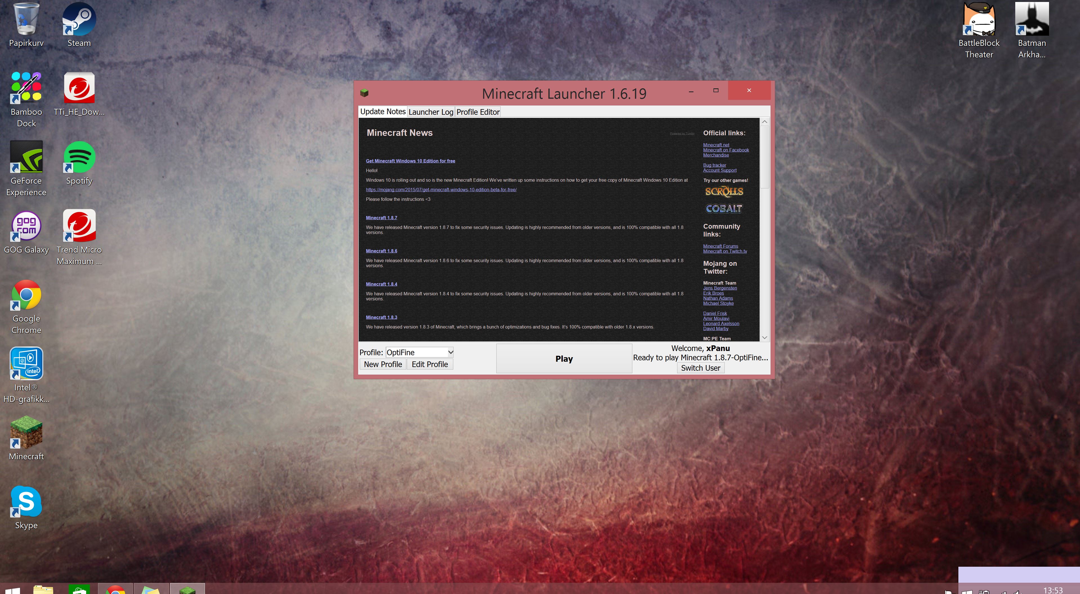Open the Minecraft 1.8.7 news link
Image resolution: width=1080 pixels, height=594 pixels.
(381, 218)
